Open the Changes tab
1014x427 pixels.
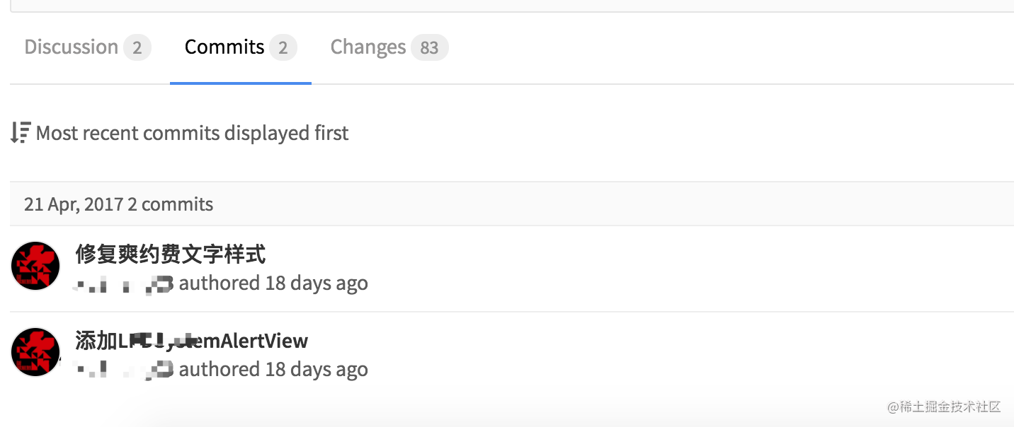tap(389, 47)
